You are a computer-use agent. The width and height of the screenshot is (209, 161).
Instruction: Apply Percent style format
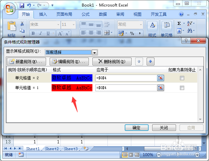pos(132,33)
